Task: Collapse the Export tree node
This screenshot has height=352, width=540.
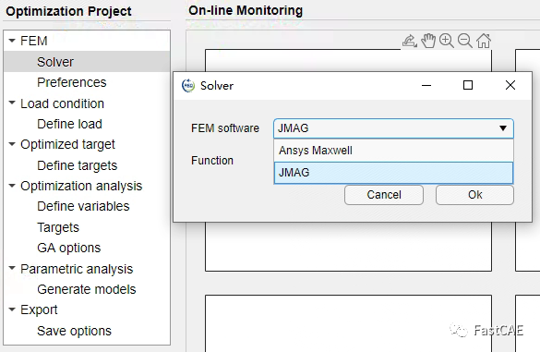Action: (x=12, y=310)
